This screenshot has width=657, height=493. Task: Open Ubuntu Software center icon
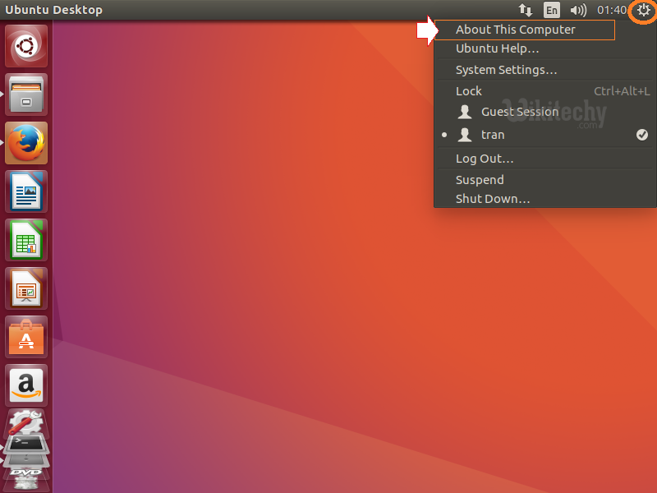click(27, 337)
